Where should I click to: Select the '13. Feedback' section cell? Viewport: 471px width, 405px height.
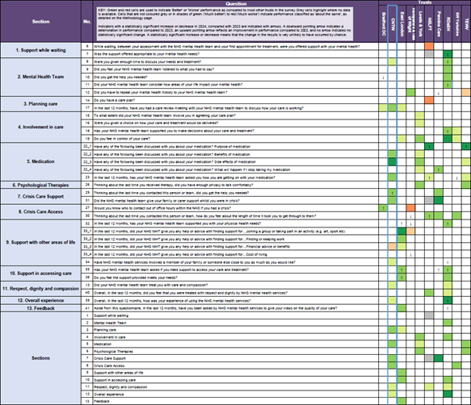point(40,308)
